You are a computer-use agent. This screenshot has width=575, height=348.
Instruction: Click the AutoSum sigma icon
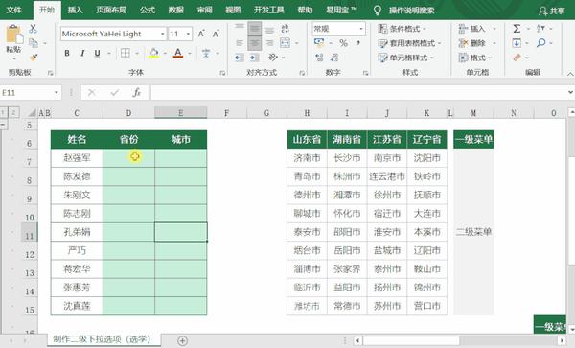[517, 28]
